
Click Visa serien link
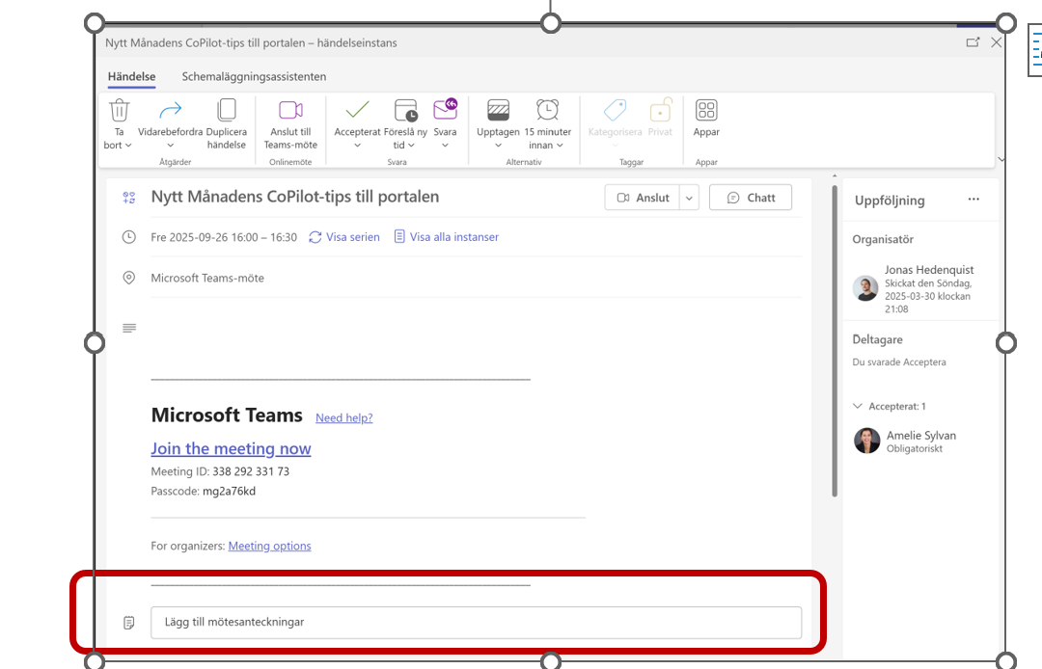pyautogui.click(x=344, y=237)
